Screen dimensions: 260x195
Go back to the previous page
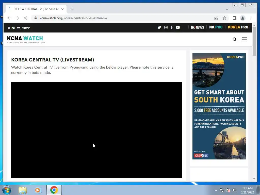9,18
